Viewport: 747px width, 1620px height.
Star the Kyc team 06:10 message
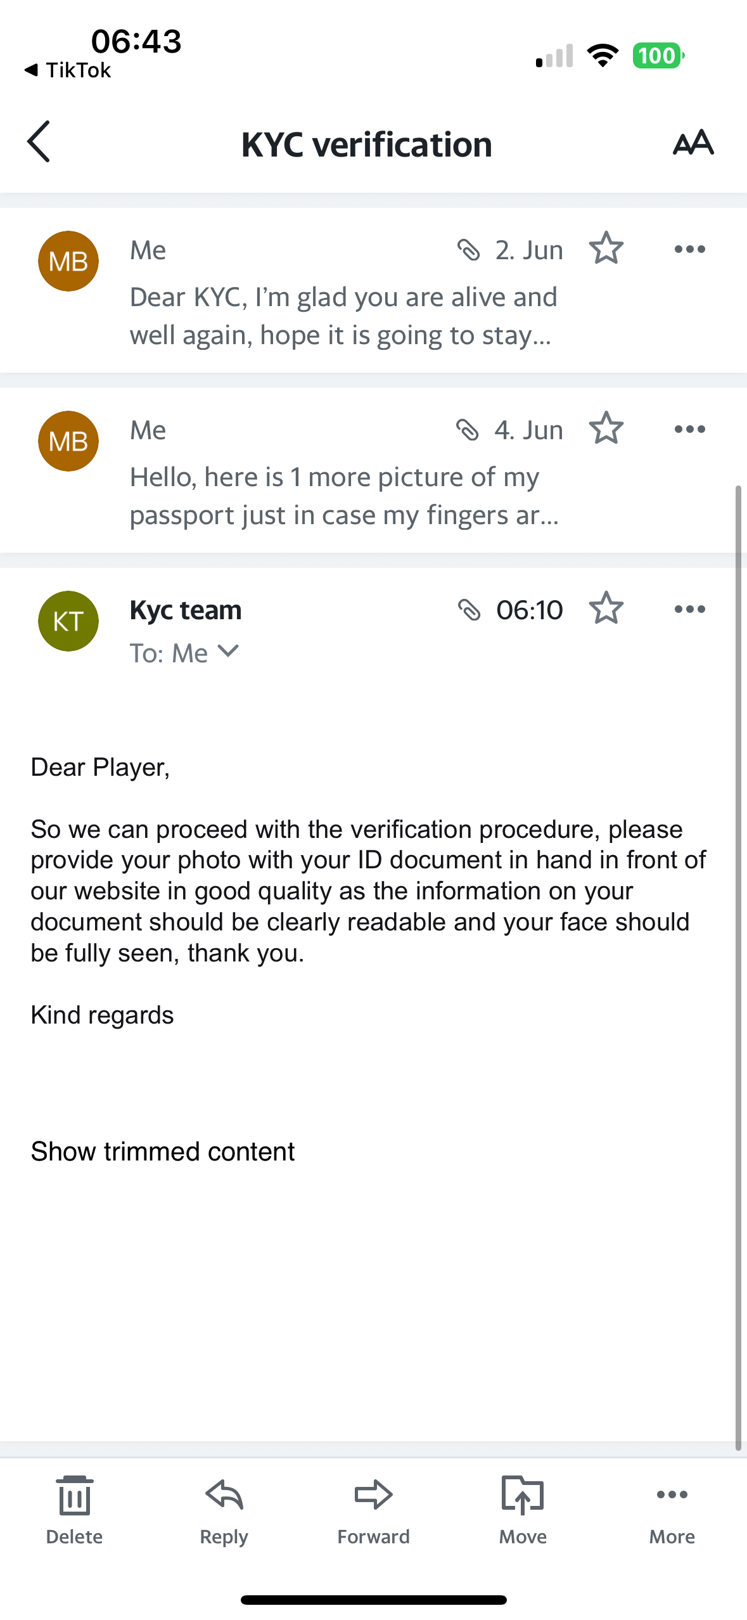tap(606, 608)
